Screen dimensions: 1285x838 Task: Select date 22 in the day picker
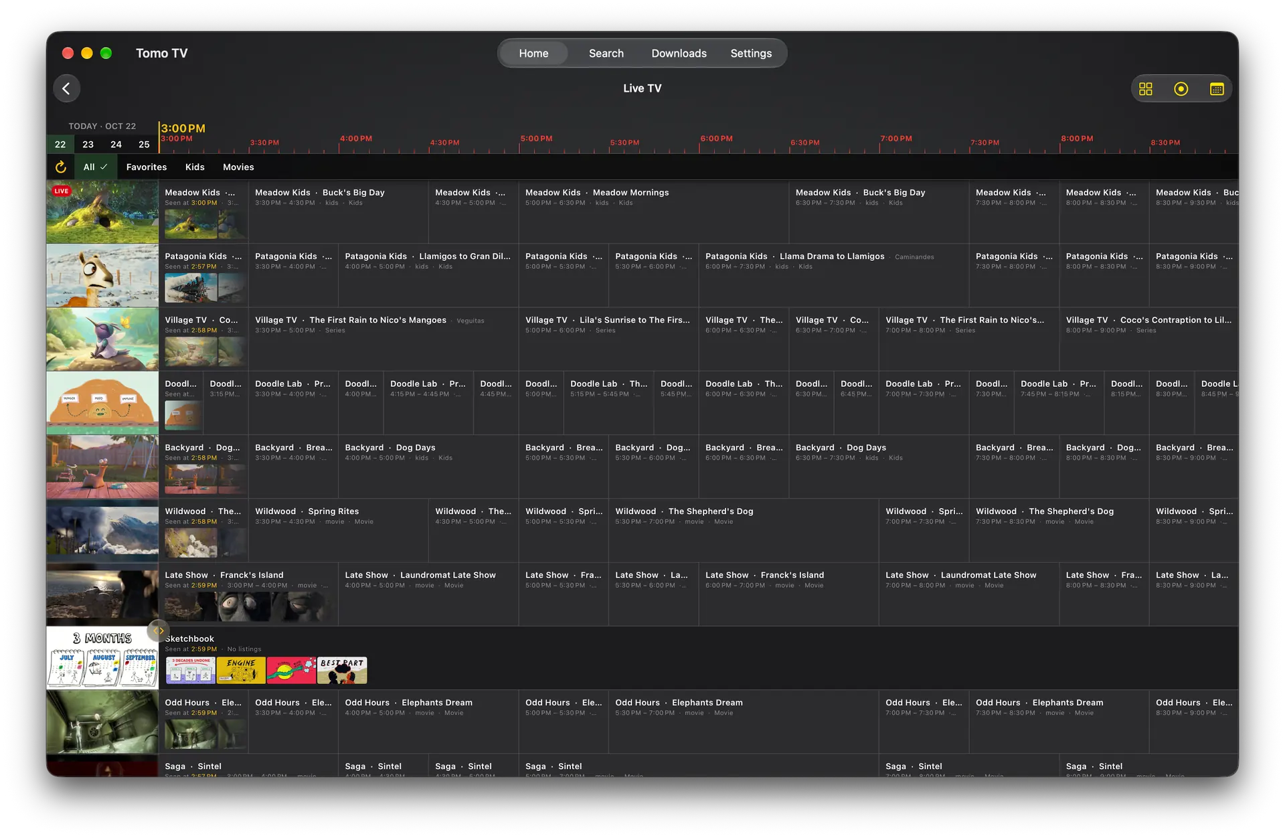tap(60, 144)
